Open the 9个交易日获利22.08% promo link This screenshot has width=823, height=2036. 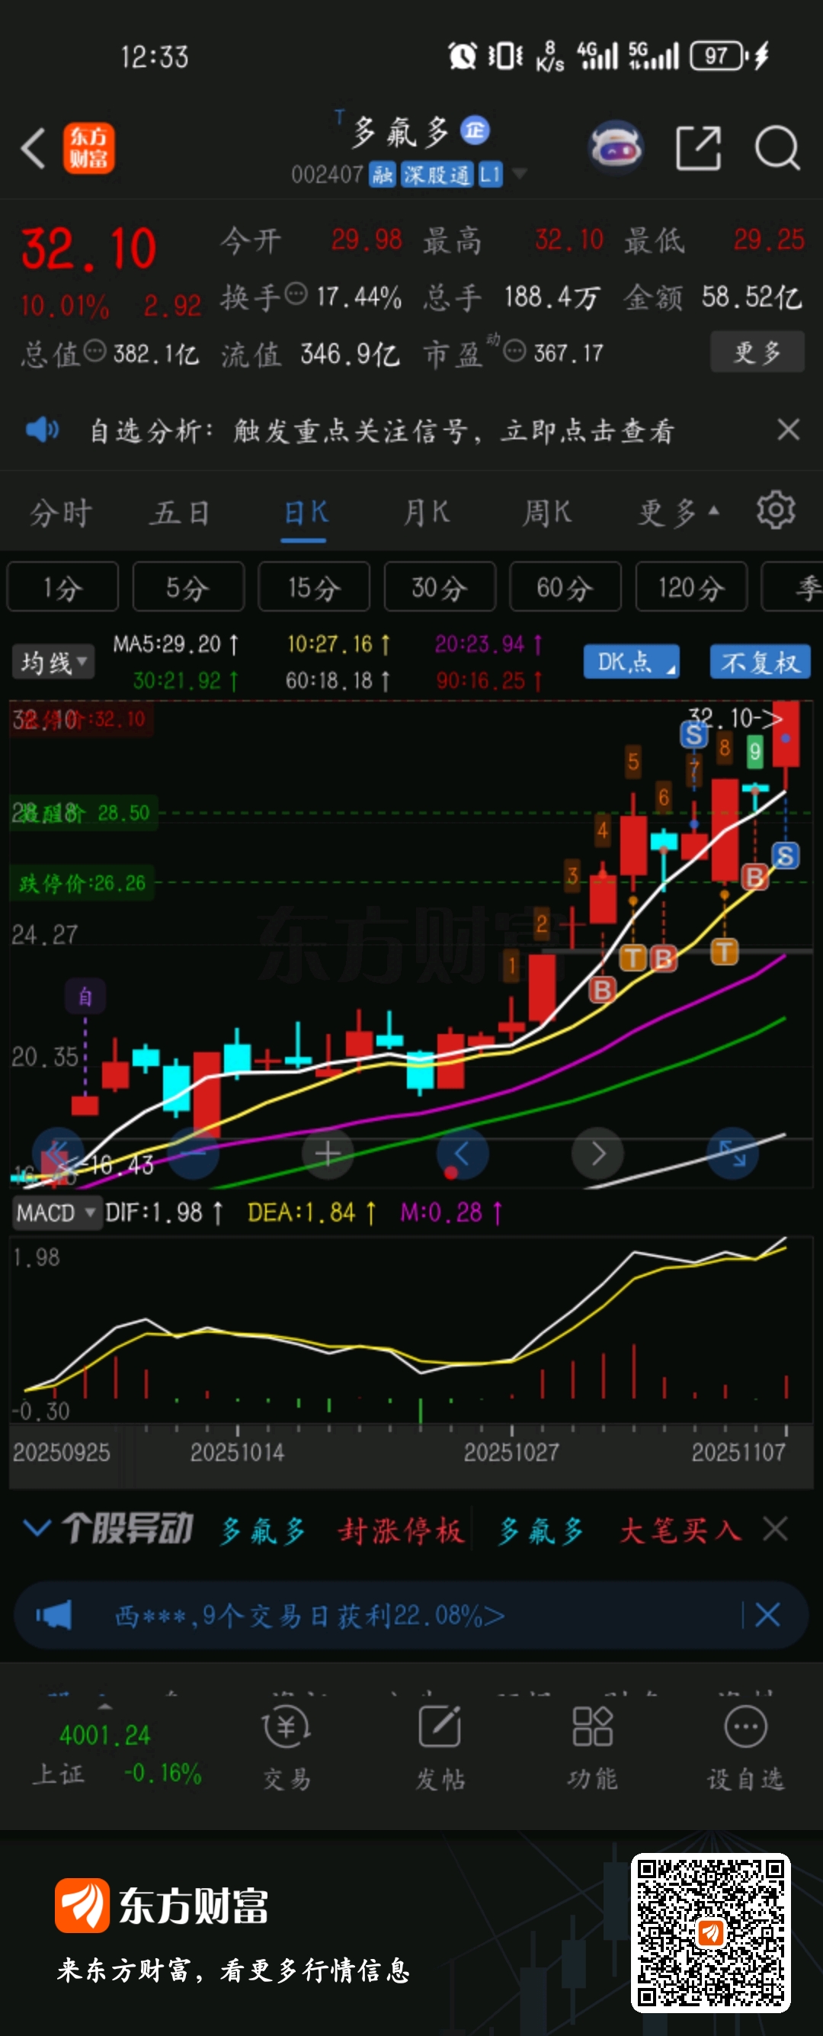(309, 1616)
